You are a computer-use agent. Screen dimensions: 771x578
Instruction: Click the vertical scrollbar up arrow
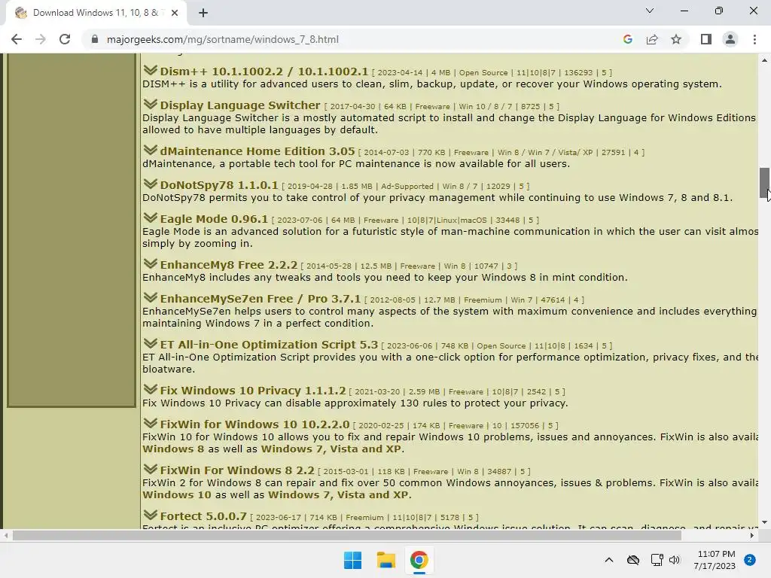coord(764,60)
